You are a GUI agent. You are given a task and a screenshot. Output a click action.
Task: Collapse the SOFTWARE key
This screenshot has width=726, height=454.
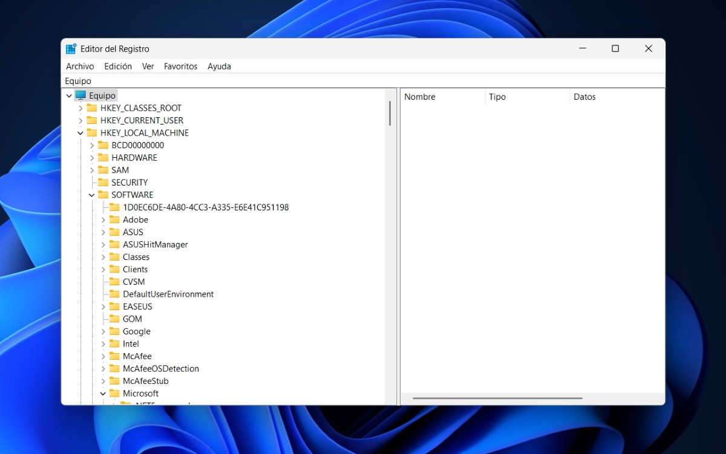coord(92,195)
